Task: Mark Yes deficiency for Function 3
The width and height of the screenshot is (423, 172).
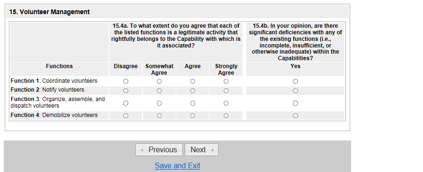Action: pyautogui.click(x=296, y=103)
